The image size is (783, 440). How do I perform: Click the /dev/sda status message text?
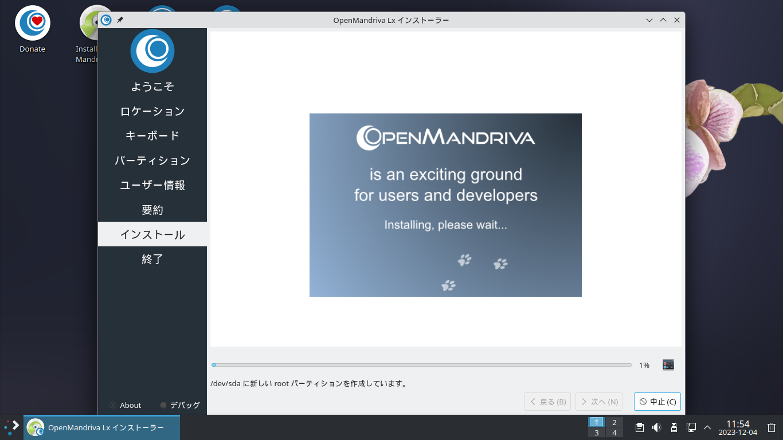pyautogui.click(x=309, y=383)
